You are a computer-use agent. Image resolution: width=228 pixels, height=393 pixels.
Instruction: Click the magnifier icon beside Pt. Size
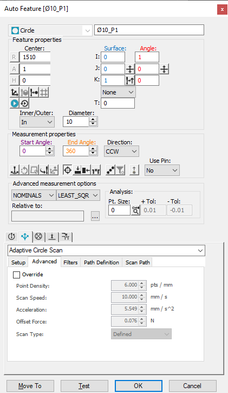tap(135, 210)
